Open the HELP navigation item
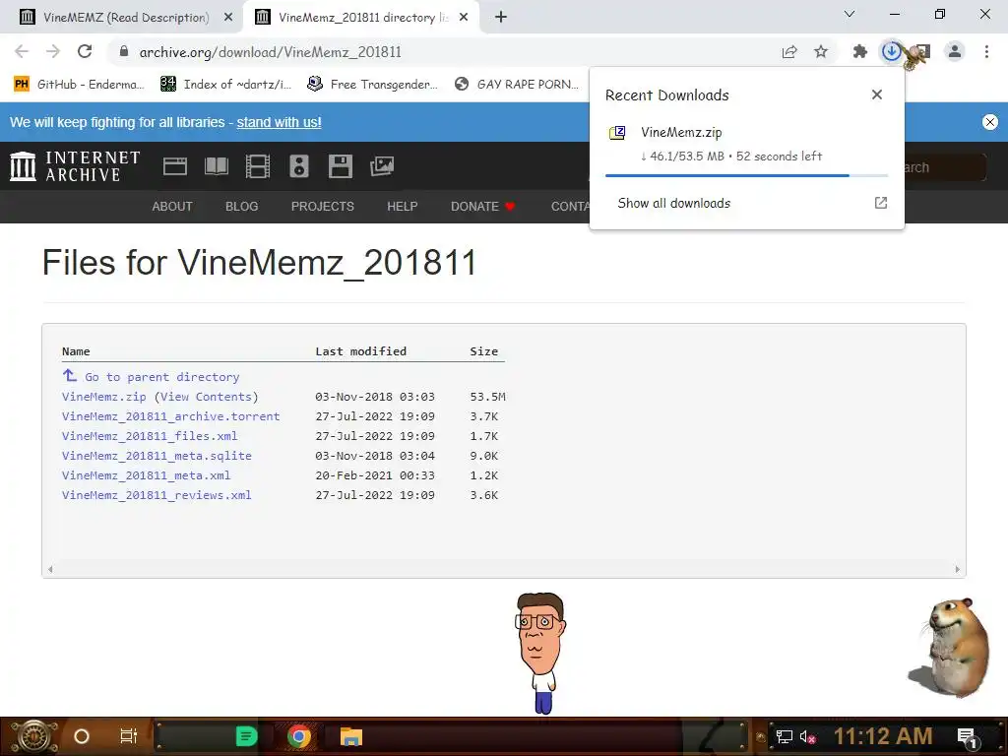Image resolution: width=1008 pixels, height=756 pixels. (403, 207)
